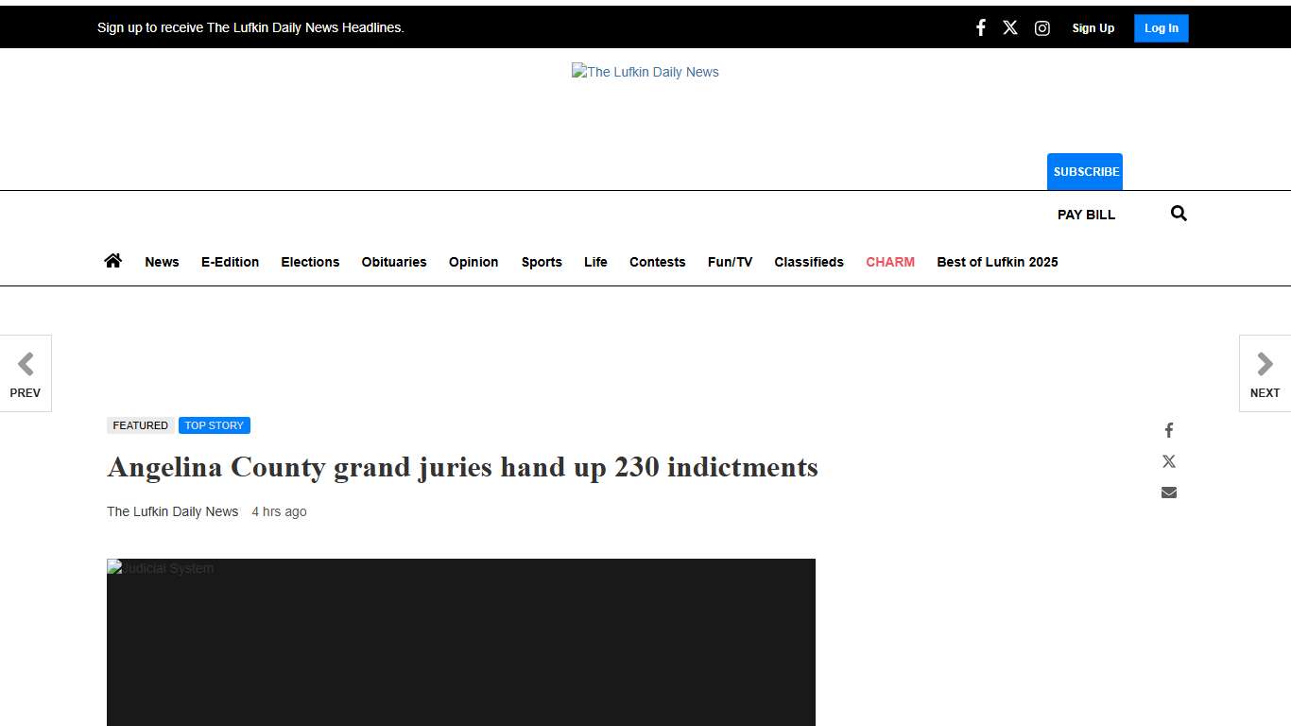Open the search magnifier icon
Viewport: 1291px width, 726px height.
coord(1178,213)
